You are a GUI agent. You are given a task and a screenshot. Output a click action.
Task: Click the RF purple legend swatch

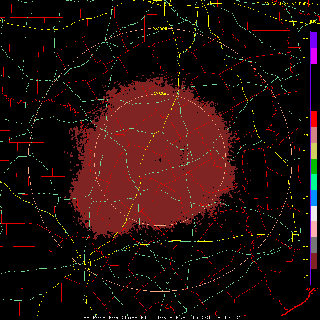click(314, 39)
